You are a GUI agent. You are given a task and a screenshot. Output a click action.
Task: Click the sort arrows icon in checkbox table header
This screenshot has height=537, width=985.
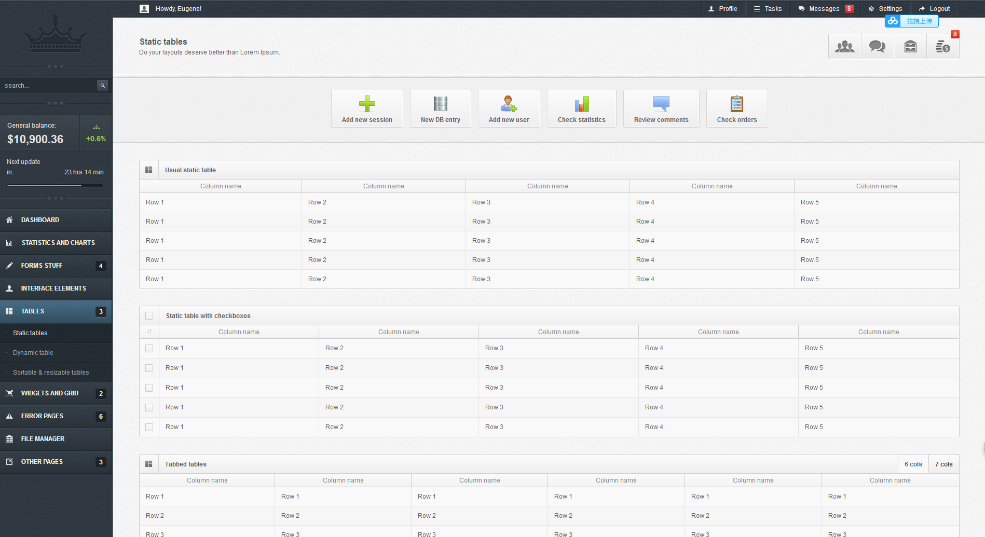point(149,332)
